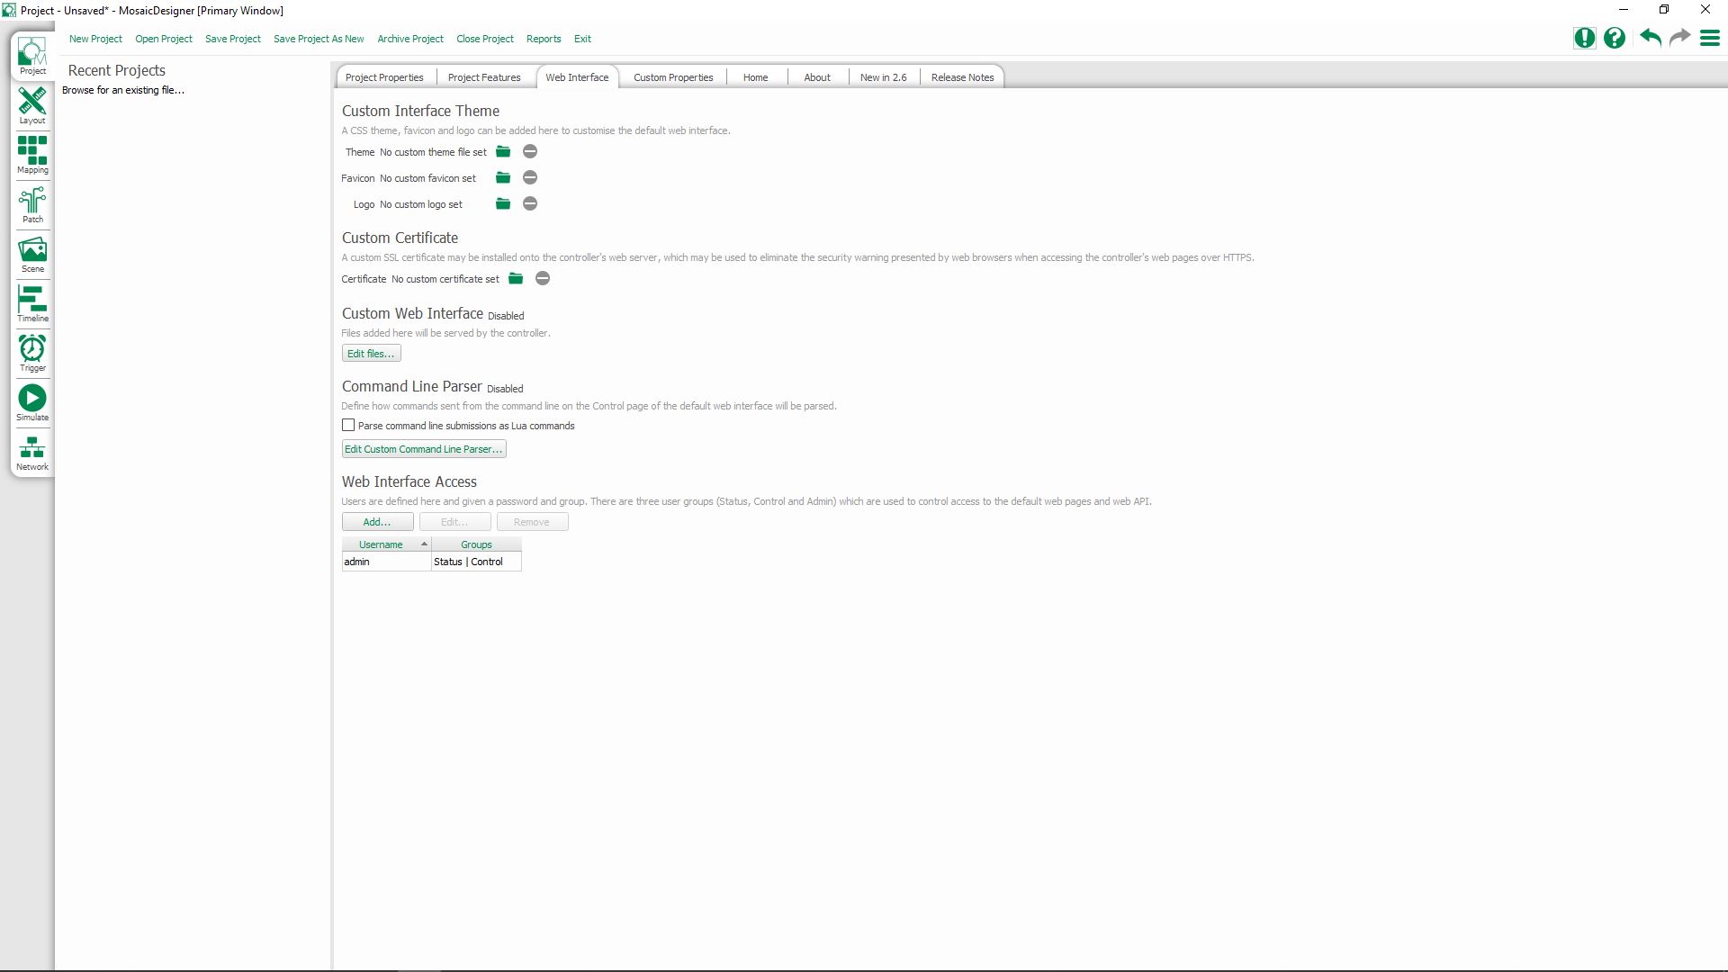Open the help panel
1728x972 pixels.
tap(1614, 38)
